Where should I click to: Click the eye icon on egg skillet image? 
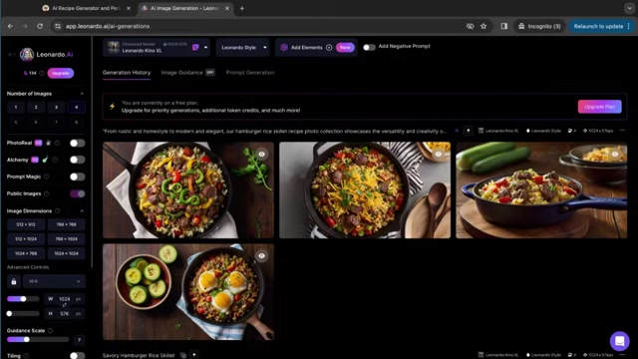[261, 255]
